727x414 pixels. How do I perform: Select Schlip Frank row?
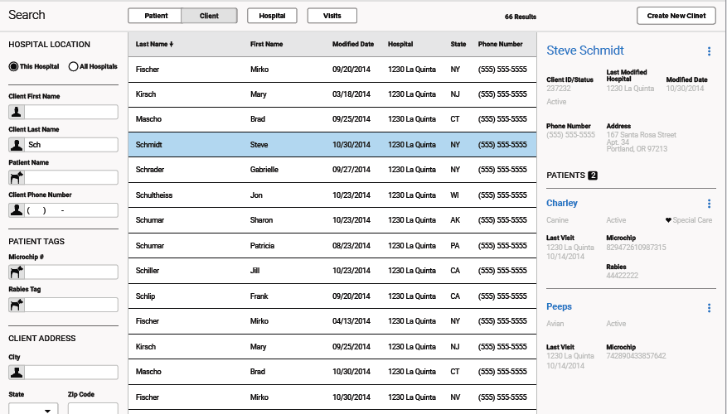coord(332,296)
